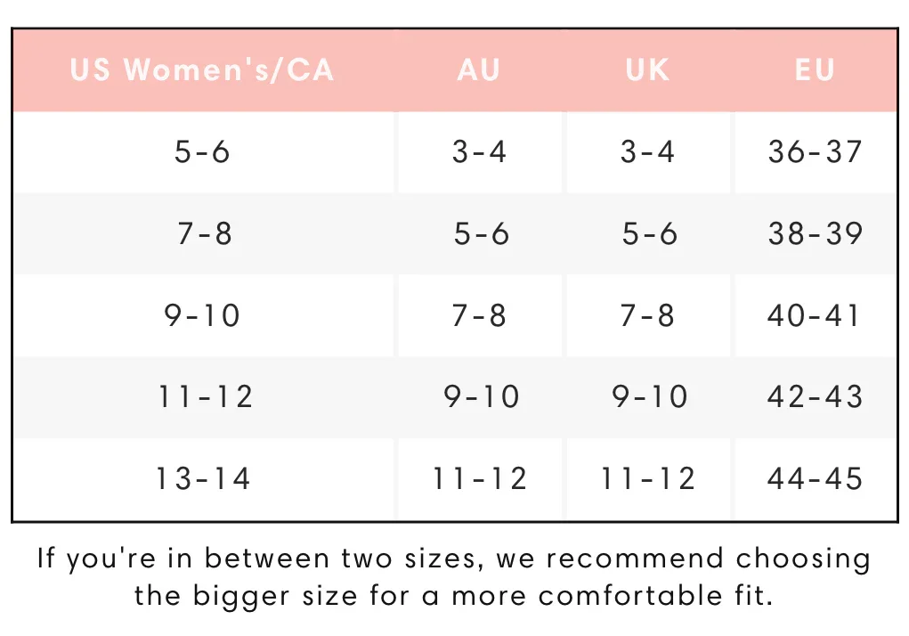Click EU size 44-45 cell
This screenshot has height=636, width=909.
click(x=815, y=479)
